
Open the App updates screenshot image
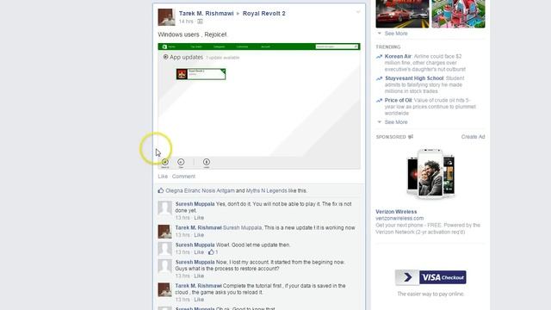tap(259, 106)
